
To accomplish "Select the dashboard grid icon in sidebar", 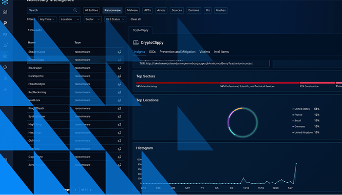I will pyautogui.click(x=5, y=12).
